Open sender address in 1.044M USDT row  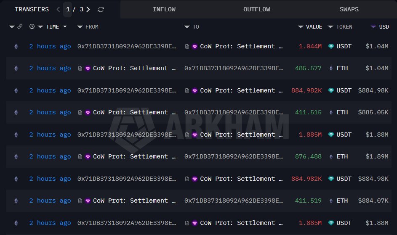tap(127, 46)
